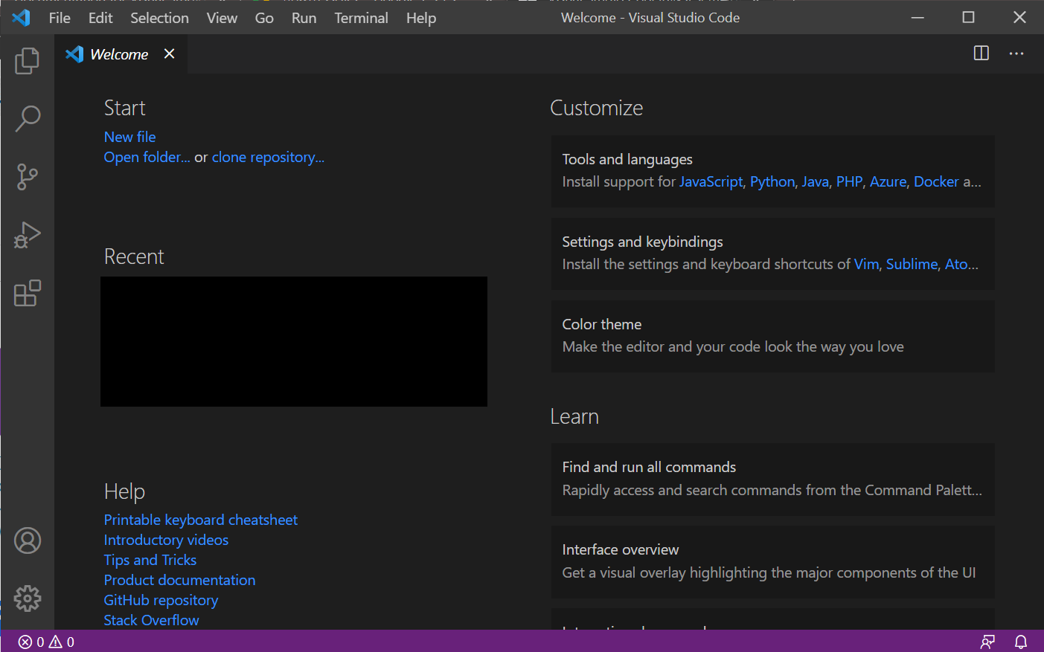The width and height of the screenshot is (1044, 652).
Task: Install Azure support link
Action: [888, 181]
